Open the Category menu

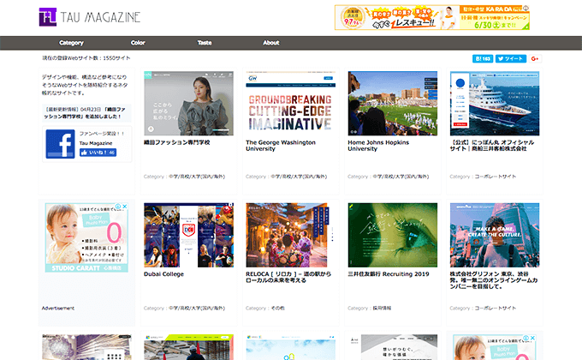[71, 43]
